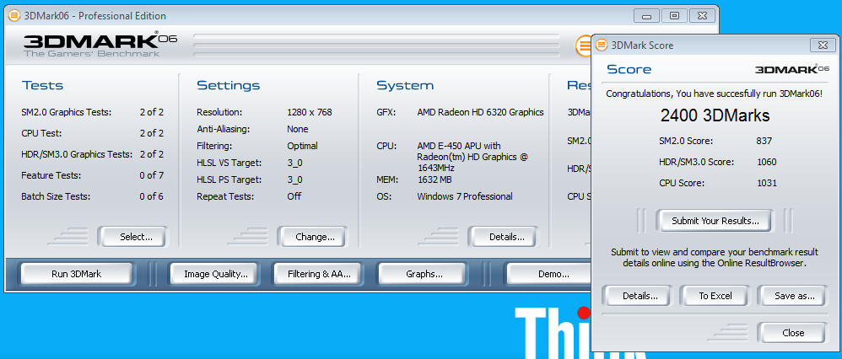842x359 pixels.
Task: Click the HLSL VS Target value "3_0"
Action: pos(294,163)
